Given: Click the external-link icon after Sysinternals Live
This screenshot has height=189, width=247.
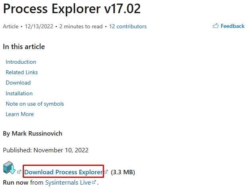Looking at the screenshot, I should [x=94, y=182].
